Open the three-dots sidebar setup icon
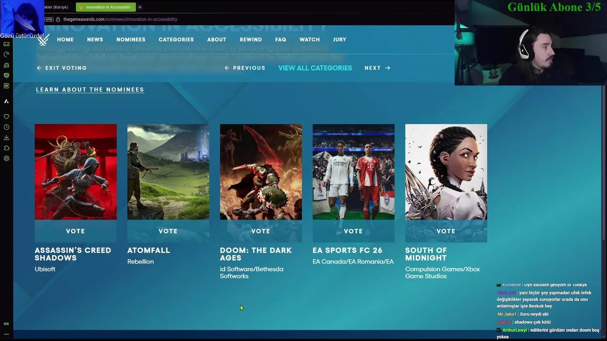 (x=6, y=334)
